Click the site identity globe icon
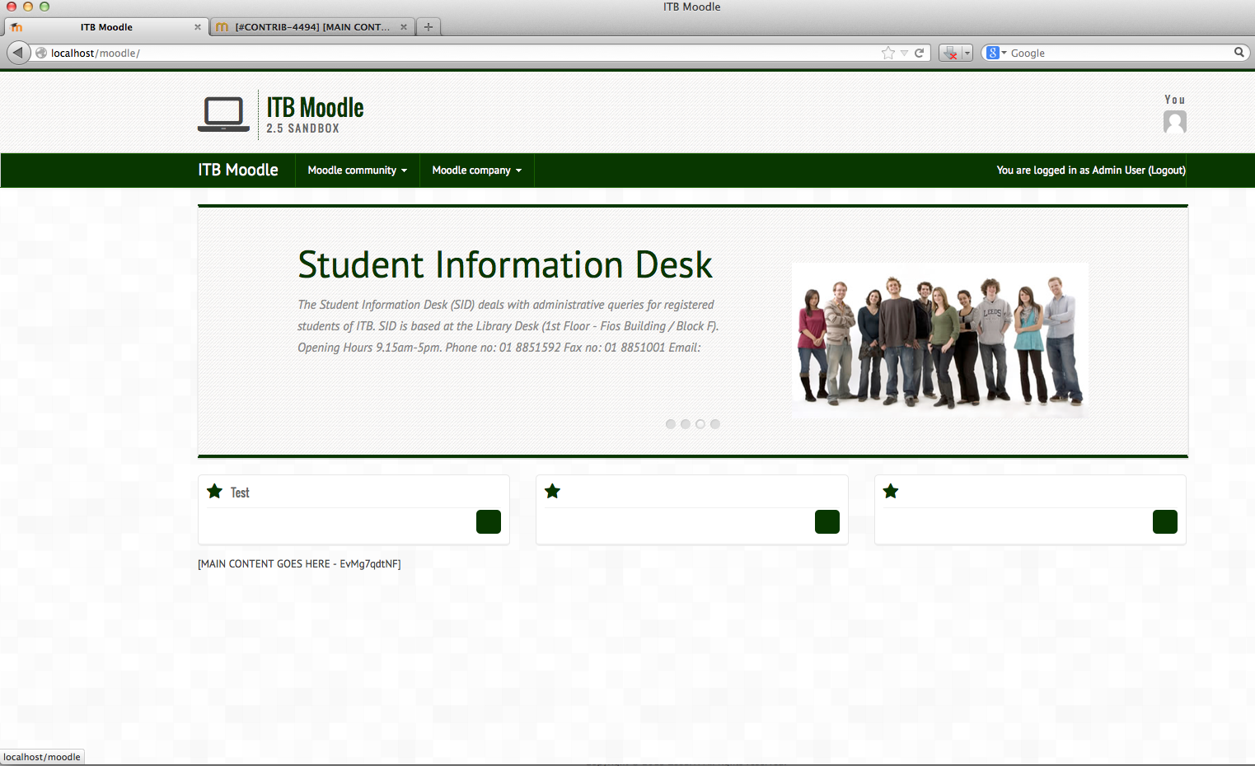Image resolution: width=1255 pixels, height=766 pixels. tap(41, 53)
